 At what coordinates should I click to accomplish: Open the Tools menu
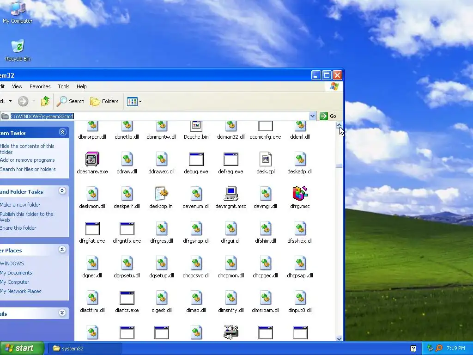tap(64, 86)
